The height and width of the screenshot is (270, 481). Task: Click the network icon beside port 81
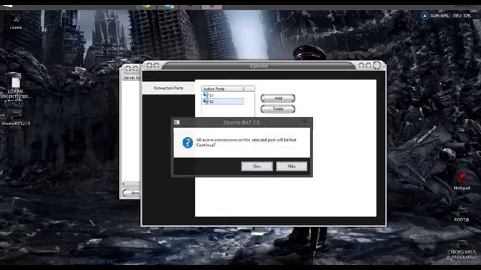click(206, 95)
